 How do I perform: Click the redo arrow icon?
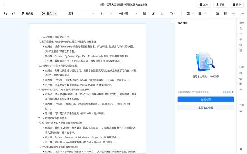coord(13,13)
